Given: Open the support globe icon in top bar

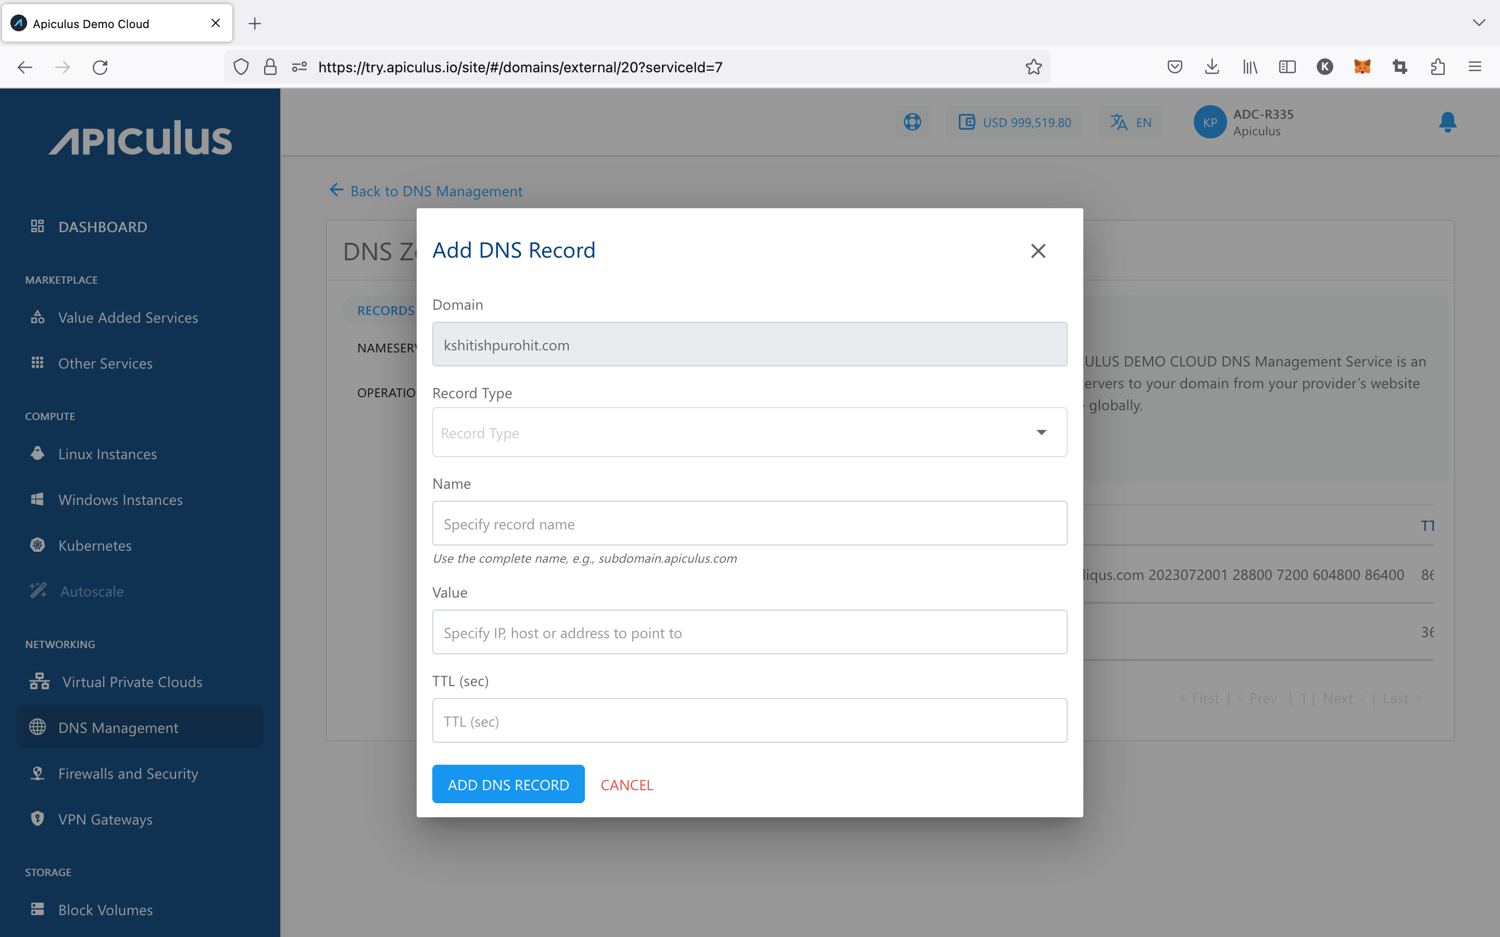Looking at the screenshot, I should 912,121.
